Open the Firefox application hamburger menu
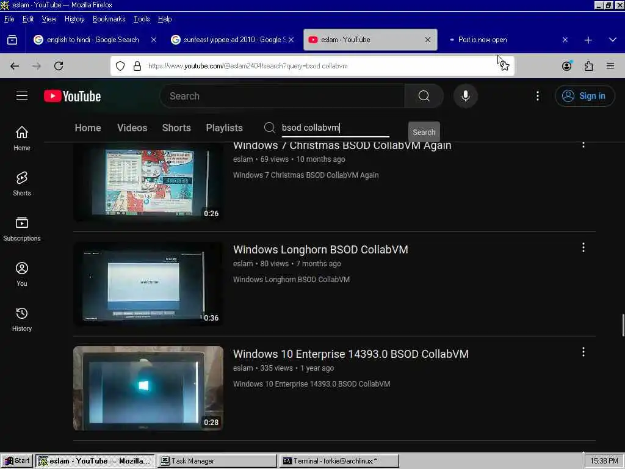 (x=610, y=66)
